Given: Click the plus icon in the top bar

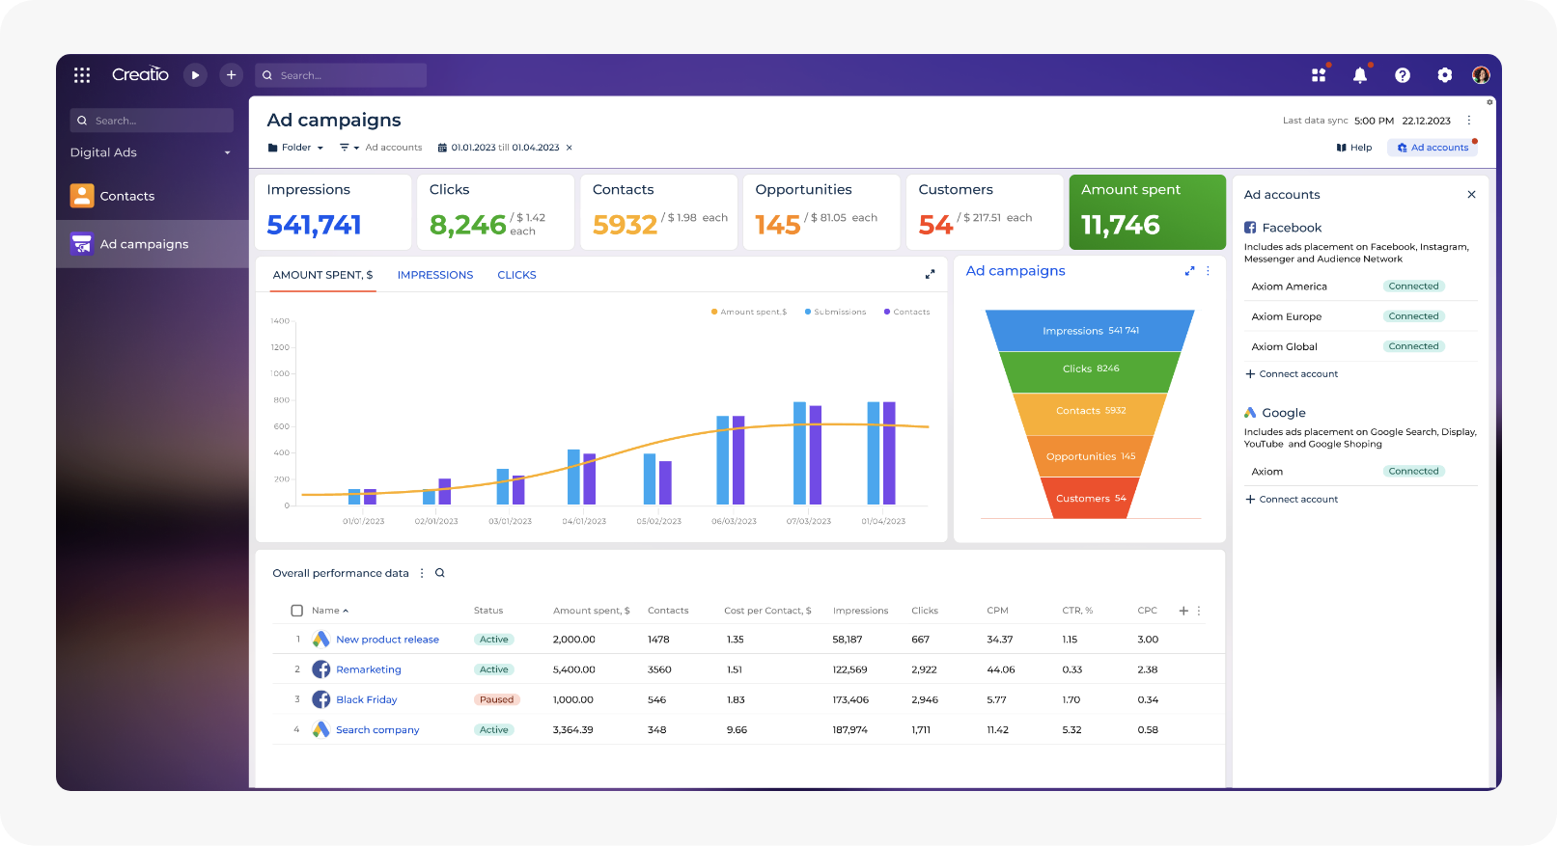Looking at the screenshot, I should (x=231, y=75).
